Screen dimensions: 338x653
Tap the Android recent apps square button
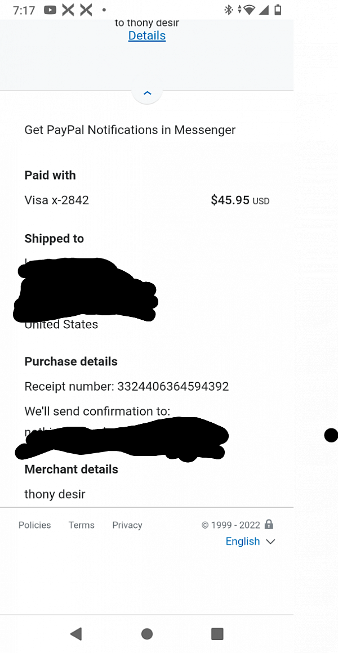[x=217, y=634]
